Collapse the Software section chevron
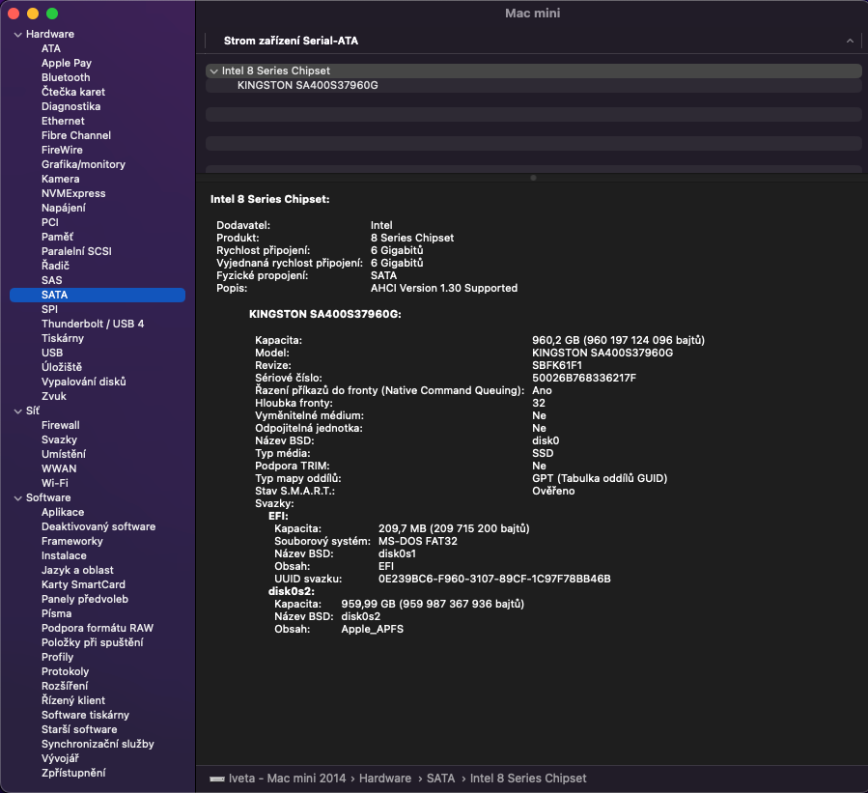868x793 pixels. [x=17, y=497]
